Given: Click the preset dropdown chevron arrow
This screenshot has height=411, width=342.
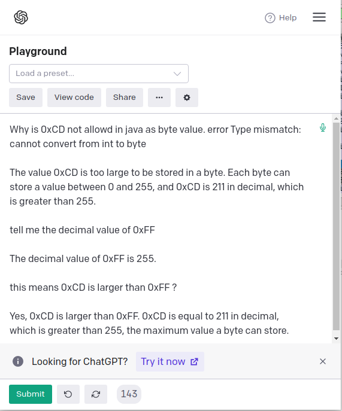Looking at the screenshot, I should [177, 74].
